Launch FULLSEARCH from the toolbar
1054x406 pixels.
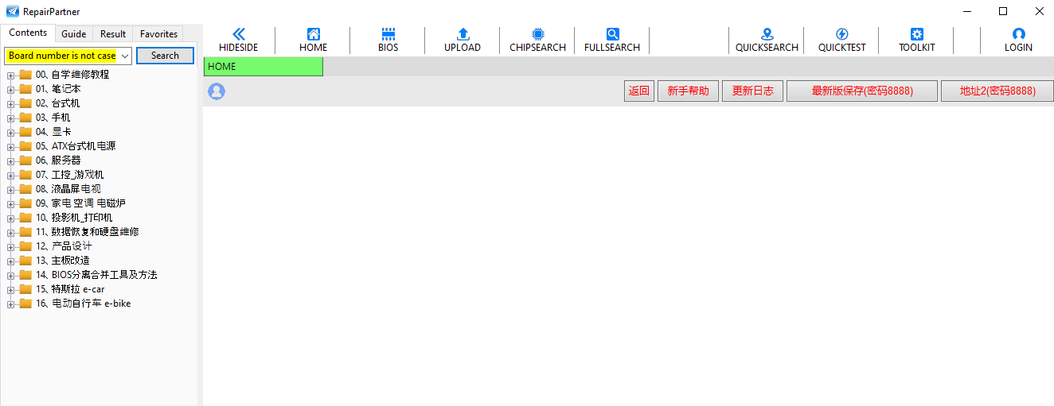[x=612, y=34]
